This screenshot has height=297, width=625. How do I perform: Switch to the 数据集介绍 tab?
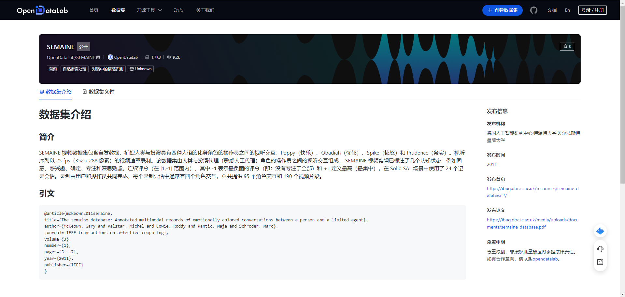point(55,92)
